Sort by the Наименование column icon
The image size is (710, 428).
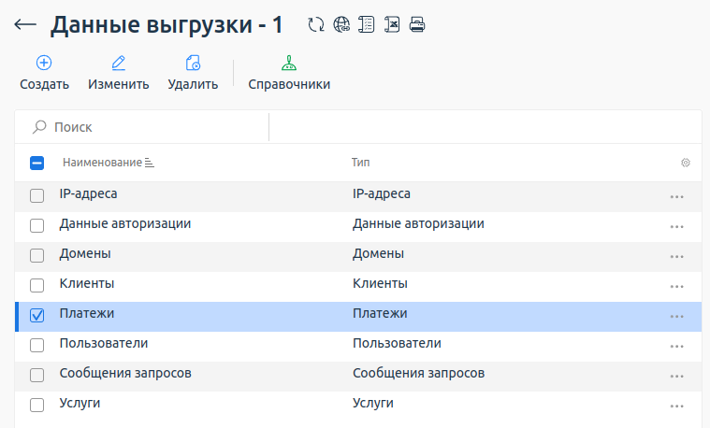click(150, 163)
